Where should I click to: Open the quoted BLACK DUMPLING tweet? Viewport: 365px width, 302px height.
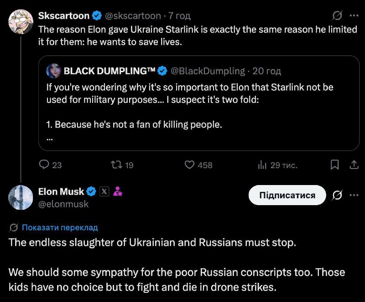199,103
